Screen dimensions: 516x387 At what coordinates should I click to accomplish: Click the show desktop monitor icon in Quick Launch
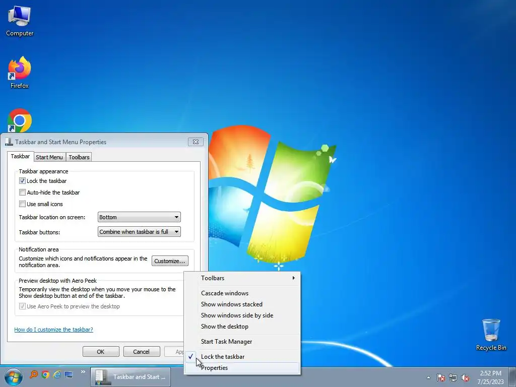pos(69,374)
